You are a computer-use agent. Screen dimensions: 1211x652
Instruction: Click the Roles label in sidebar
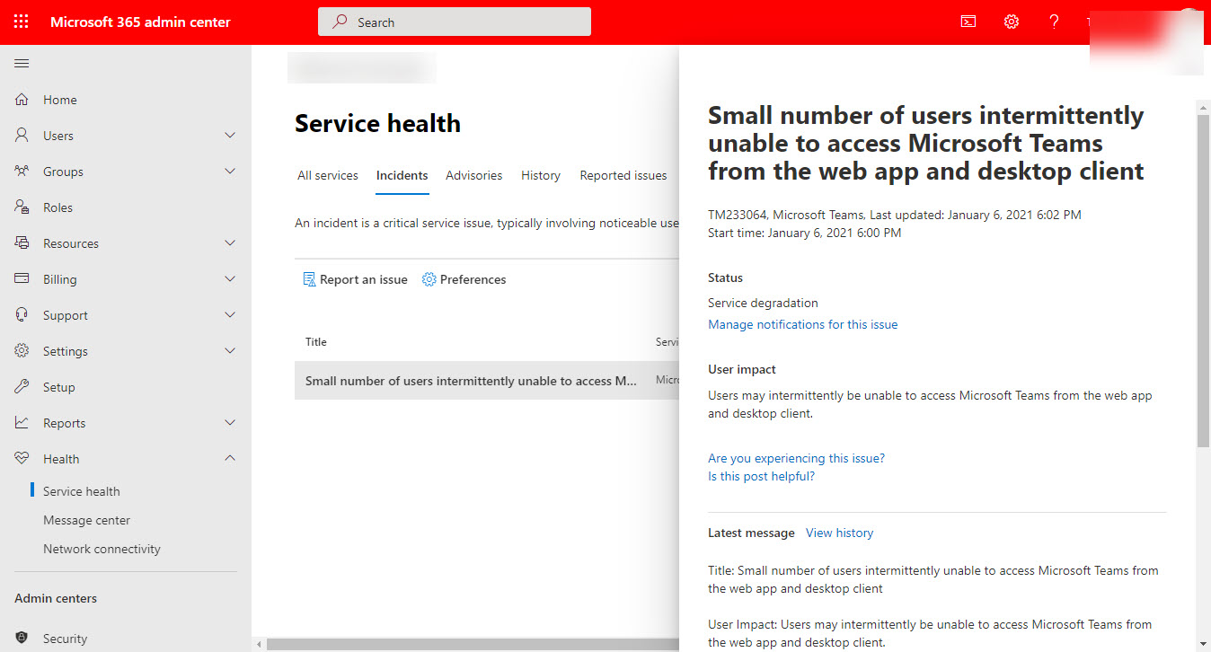click(58, 207)
